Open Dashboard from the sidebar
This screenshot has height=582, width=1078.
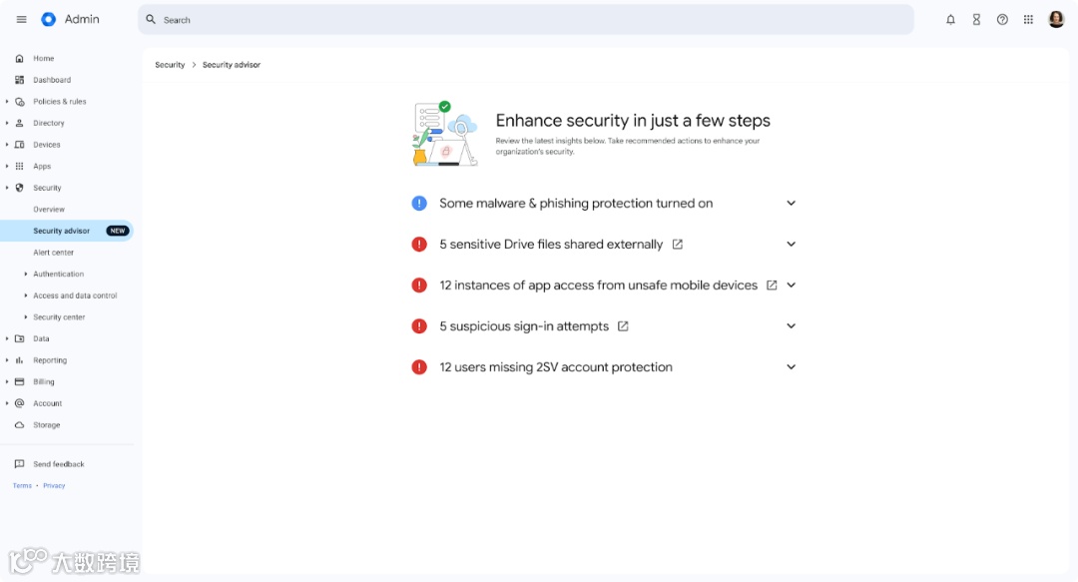click(x=52, y=80)
